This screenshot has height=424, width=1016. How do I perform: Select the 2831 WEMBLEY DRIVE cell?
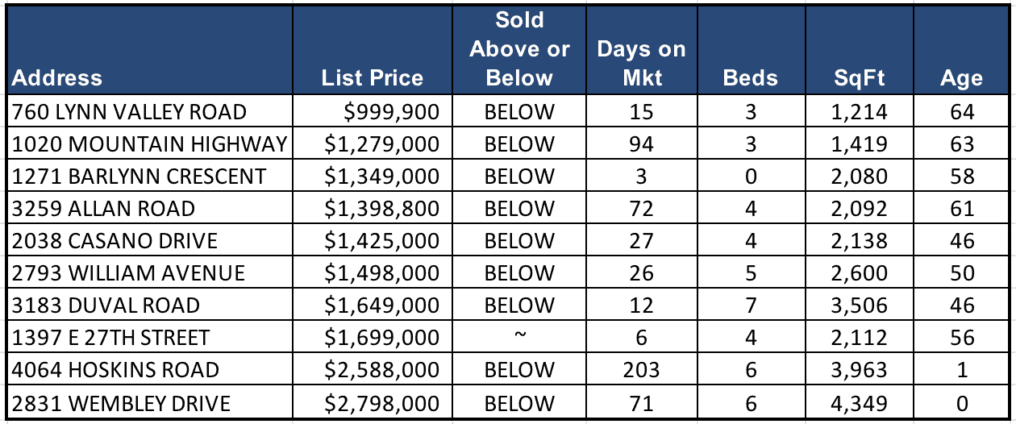[x=122, y=403]
